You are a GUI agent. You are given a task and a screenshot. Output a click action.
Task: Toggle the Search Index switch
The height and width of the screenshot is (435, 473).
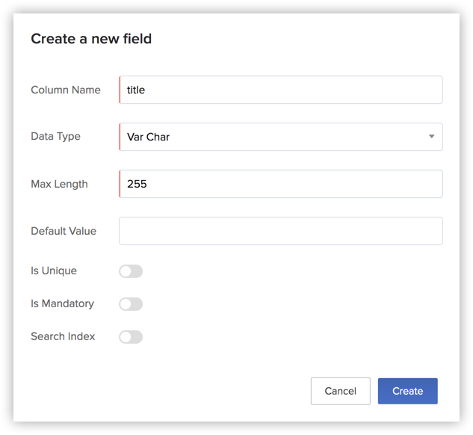[x=131, y=337]
